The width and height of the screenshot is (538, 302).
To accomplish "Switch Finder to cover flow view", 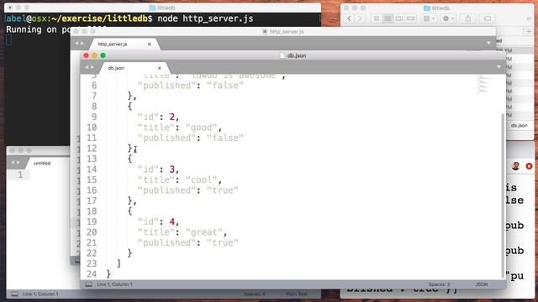I will pyautogui.click(x=411, y=18).
